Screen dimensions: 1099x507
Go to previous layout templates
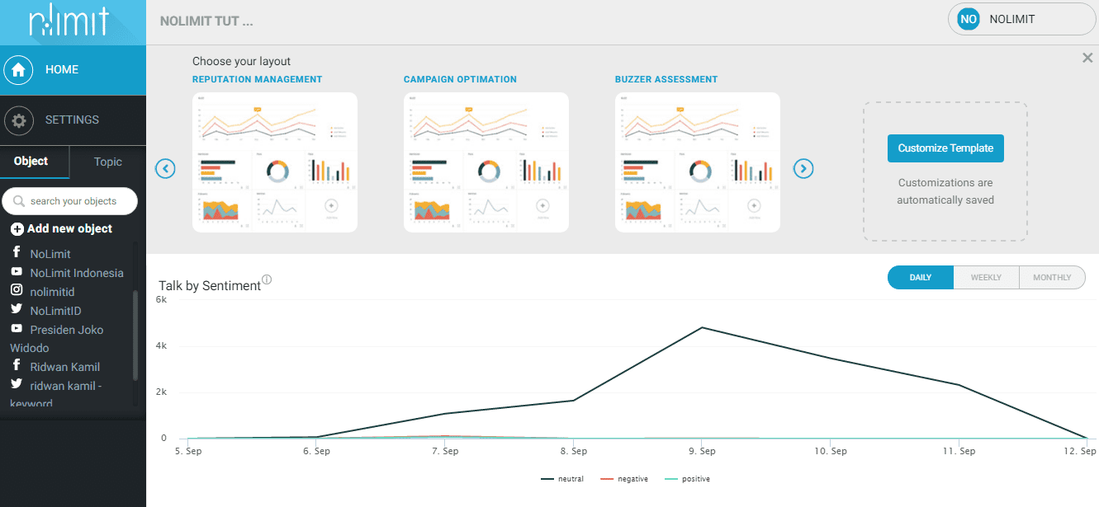click(165, 169)
